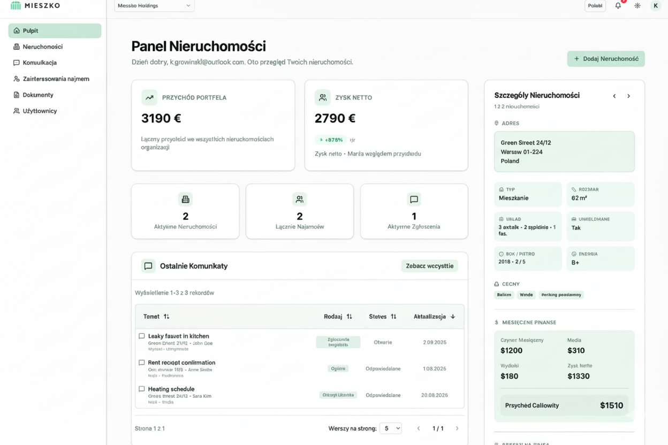Click the net profit people icon
The height and width of the screenshot is (445, 668).
pos(323,97)
